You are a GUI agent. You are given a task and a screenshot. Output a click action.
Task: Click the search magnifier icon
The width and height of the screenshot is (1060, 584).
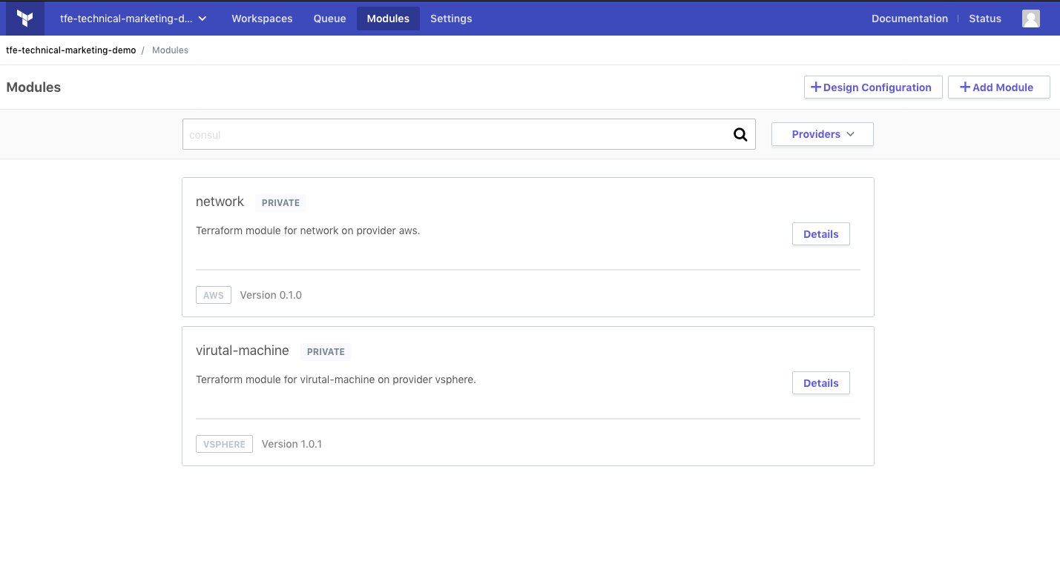(740, 135)
